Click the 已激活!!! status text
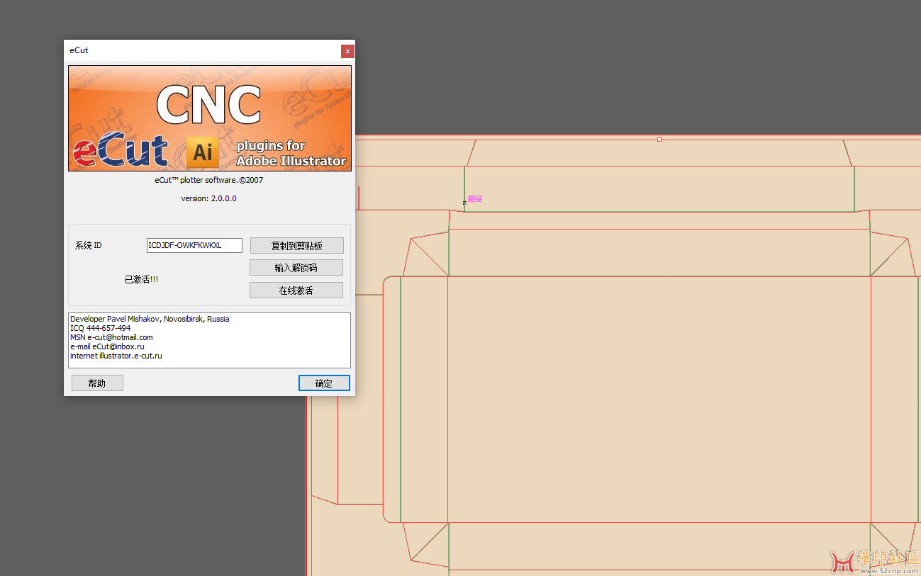The image size is (921, 576). point(142,280)
